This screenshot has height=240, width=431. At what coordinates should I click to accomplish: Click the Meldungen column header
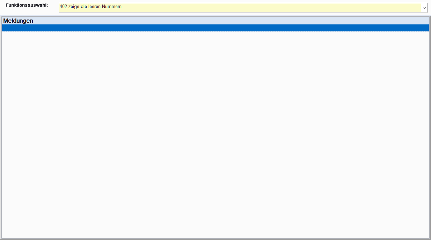[215, 21]
